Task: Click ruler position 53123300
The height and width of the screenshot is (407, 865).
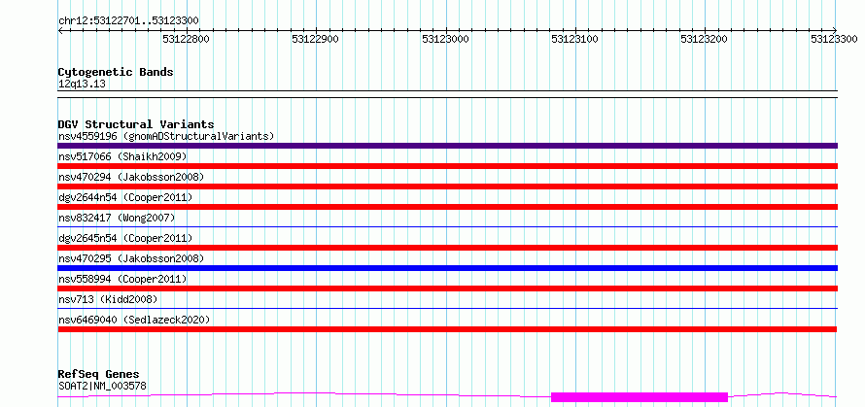Action: pos(834,39)
